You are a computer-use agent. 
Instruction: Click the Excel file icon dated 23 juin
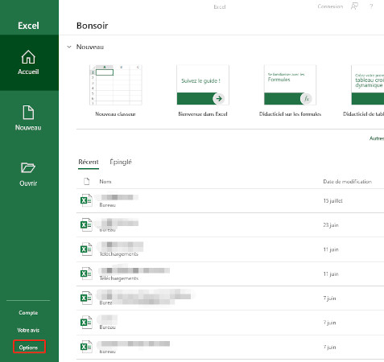[86, 224]
